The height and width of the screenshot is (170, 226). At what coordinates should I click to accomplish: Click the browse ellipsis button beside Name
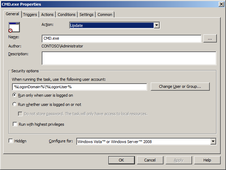210,39
